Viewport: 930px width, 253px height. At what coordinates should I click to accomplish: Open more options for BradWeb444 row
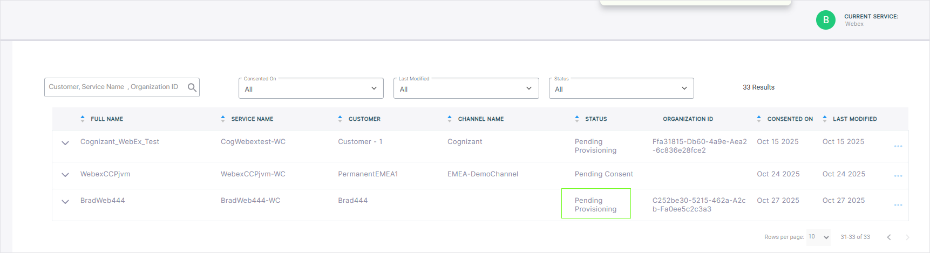[898, 205]
